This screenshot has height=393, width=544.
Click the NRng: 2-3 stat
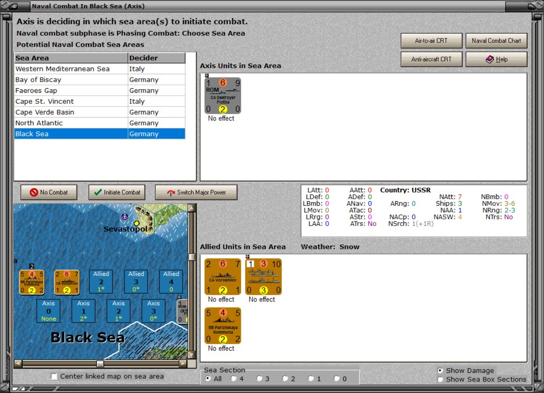coord(499,210)
